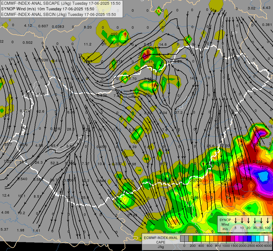Click the map value 14.6
Screen dimensions: 273x251
pos(163,45)
